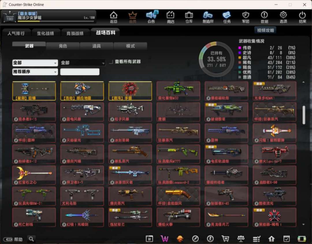This screenshot has width=312, height=244.
Task: Open the 商店 shop icon
Action: [170, 17]
